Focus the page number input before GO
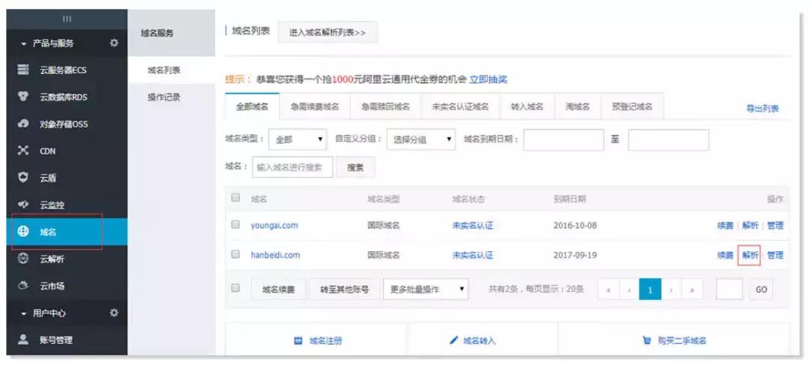This screenshot has width=808, height=365. click(729, 289)
